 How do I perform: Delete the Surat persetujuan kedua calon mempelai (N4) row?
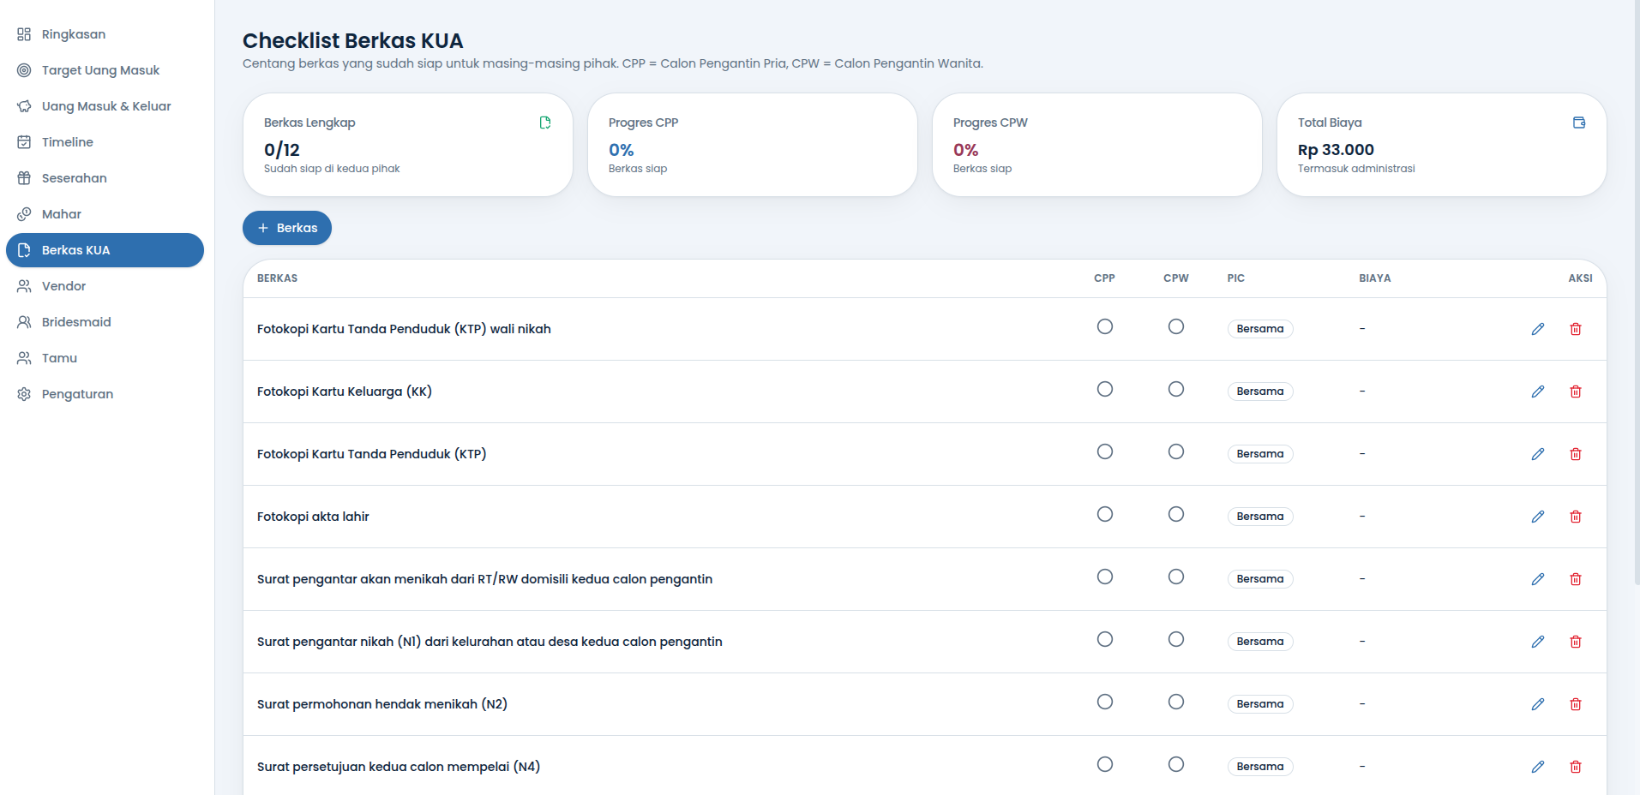(1576, 767)
